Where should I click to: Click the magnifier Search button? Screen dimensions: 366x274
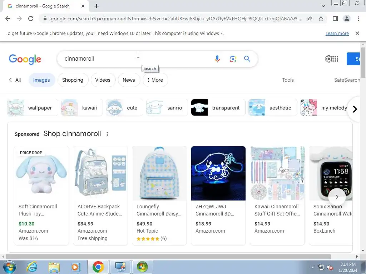coord(247,59)
